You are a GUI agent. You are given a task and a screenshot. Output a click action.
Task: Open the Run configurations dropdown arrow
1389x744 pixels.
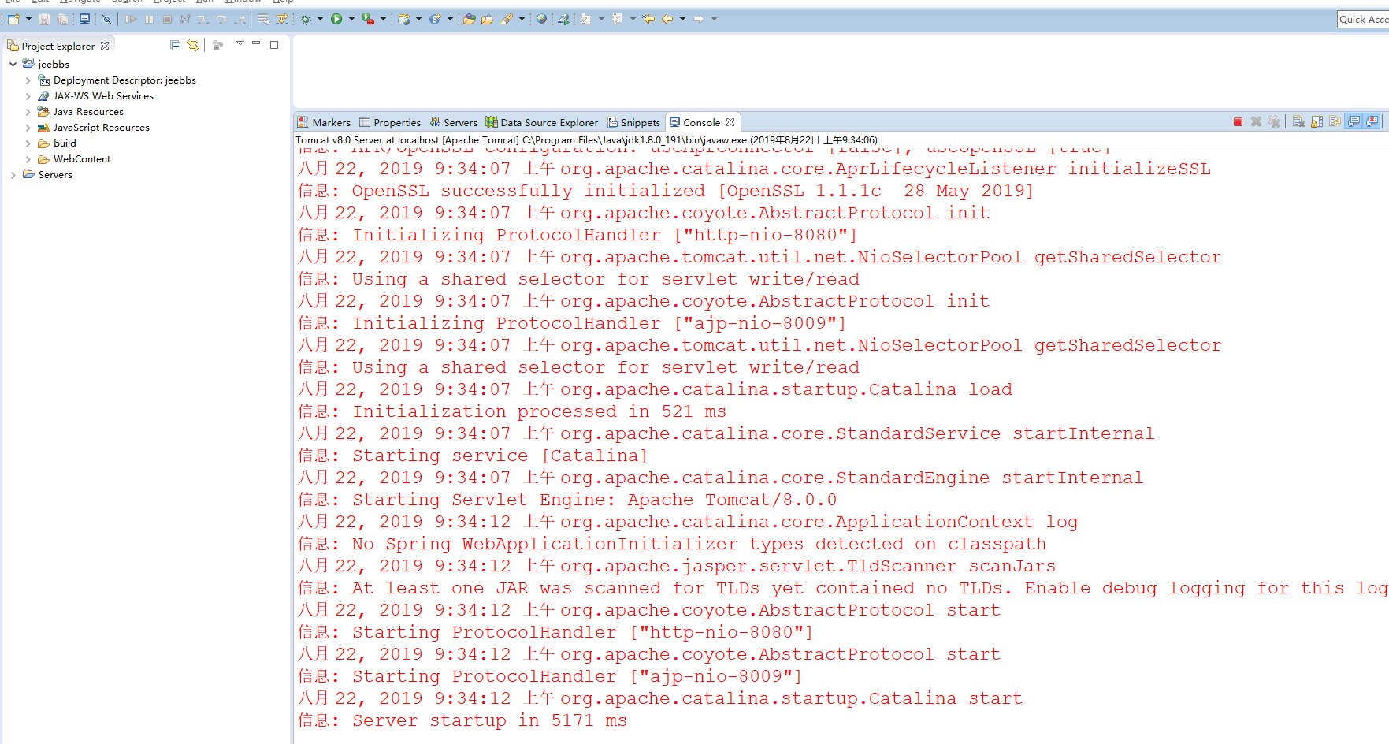[351, 19]
